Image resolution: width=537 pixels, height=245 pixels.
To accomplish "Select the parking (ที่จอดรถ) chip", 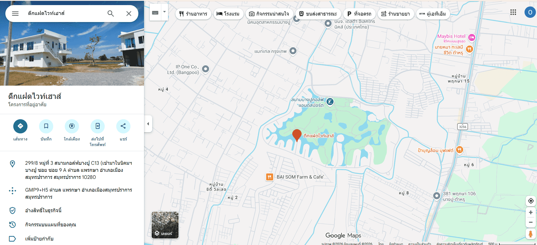I will pyautogui.click(x=359, y=14).
